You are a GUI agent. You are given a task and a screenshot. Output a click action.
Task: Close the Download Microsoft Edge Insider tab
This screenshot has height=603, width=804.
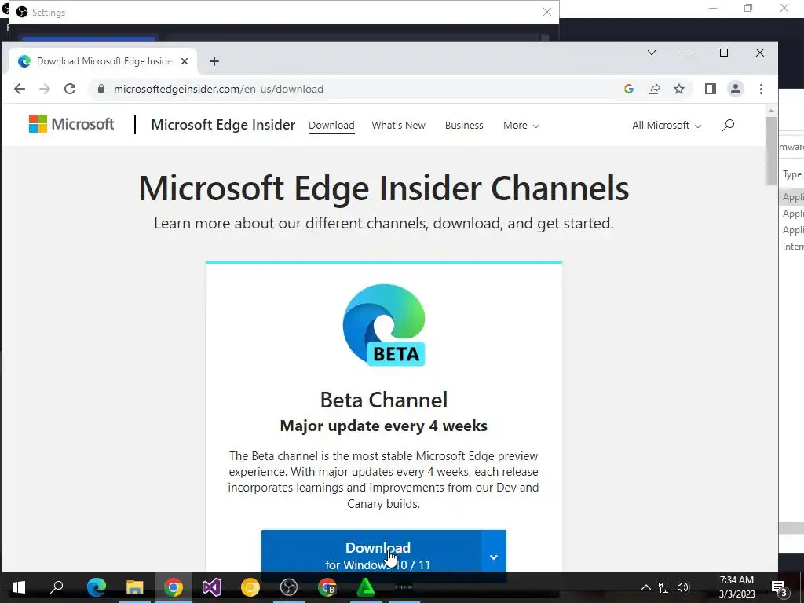click(185, 61)
